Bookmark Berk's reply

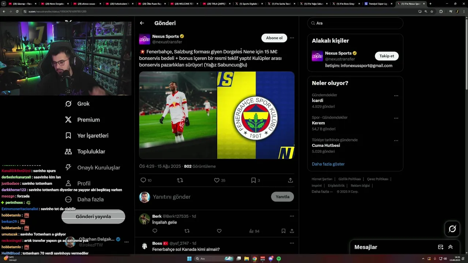pyautogui.click(x=283, y=231)
